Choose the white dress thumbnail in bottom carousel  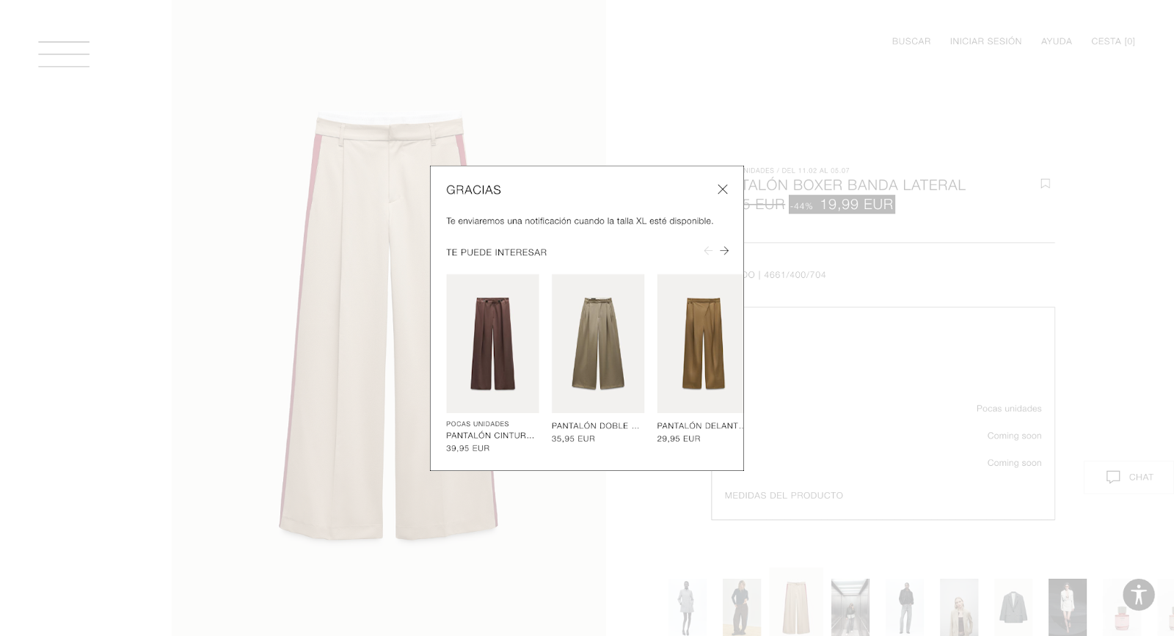1068,607
